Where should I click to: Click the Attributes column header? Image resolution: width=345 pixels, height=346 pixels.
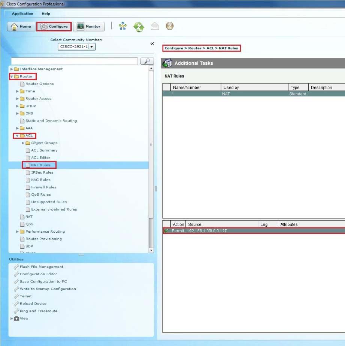[x=311, y=224]
